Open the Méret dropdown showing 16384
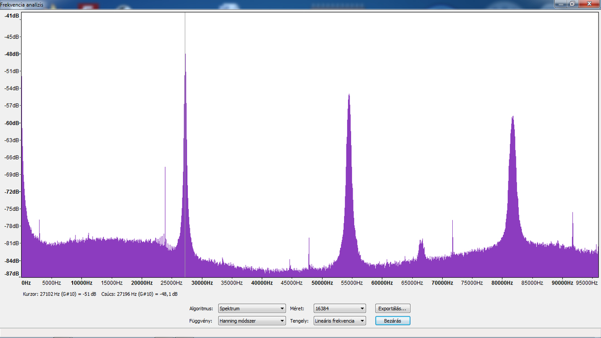The width and height of the screenshot is (601, 338). click(x=340, y=308)
